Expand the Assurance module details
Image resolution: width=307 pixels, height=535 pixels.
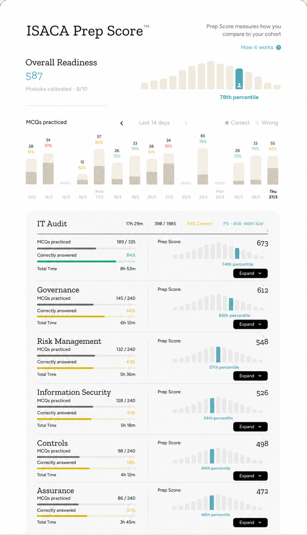250,523
